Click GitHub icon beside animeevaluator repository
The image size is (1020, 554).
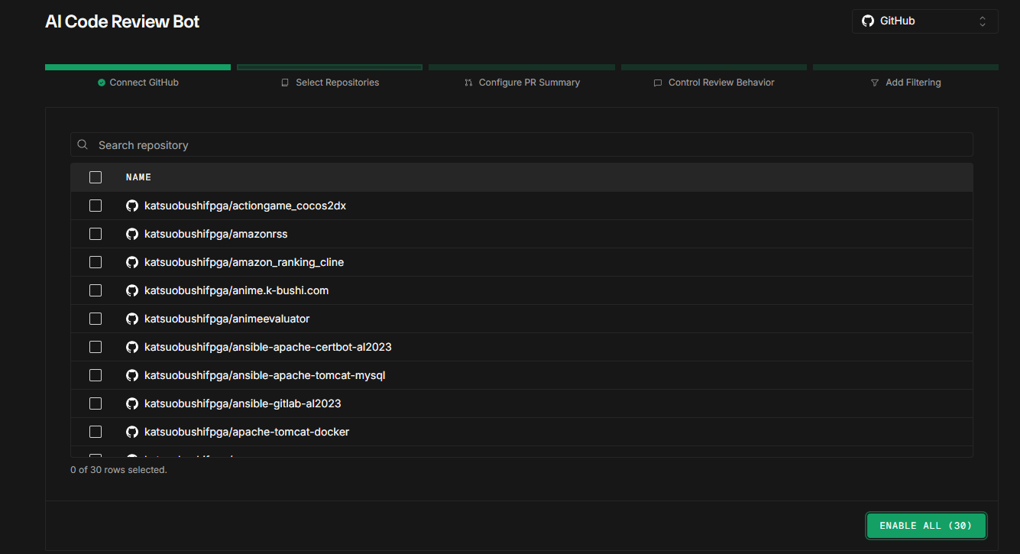131,319
